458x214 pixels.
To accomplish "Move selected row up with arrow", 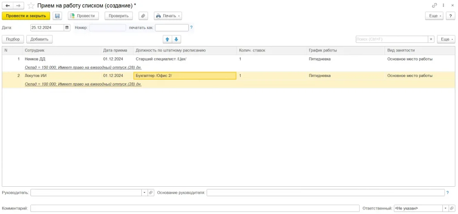I will pyautogui.click(x=168, y=39).
